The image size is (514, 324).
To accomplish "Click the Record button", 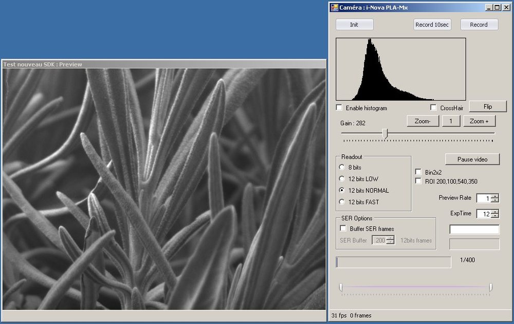I will pos(479,25).
